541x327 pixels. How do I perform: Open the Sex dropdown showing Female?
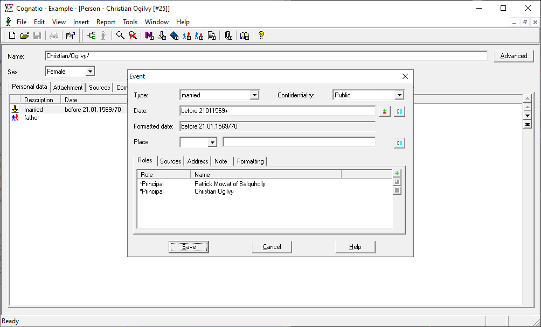coord(89,71)
